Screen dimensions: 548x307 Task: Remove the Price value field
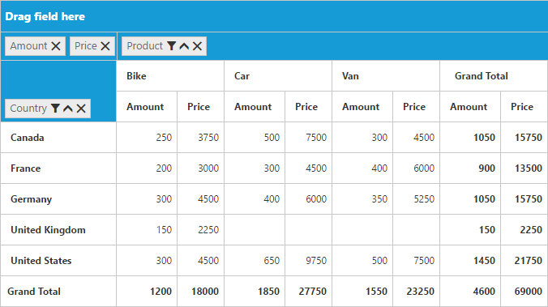(x=105, y=46)
